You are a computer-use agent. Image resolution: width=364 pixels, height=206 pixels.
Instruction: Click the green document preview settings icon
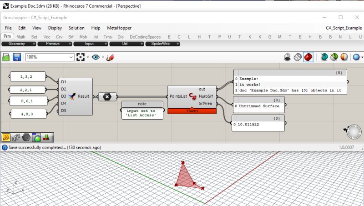pos(334,57)
